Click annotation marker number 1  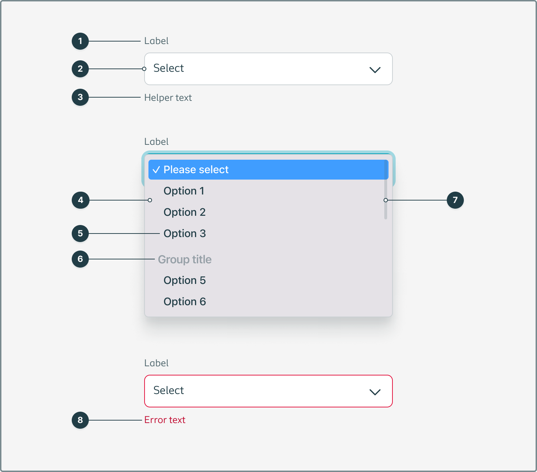pyautogui.click(x=80, y=41)
